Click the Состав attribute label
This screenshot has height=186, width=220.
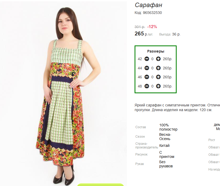(x=141, y=127)
